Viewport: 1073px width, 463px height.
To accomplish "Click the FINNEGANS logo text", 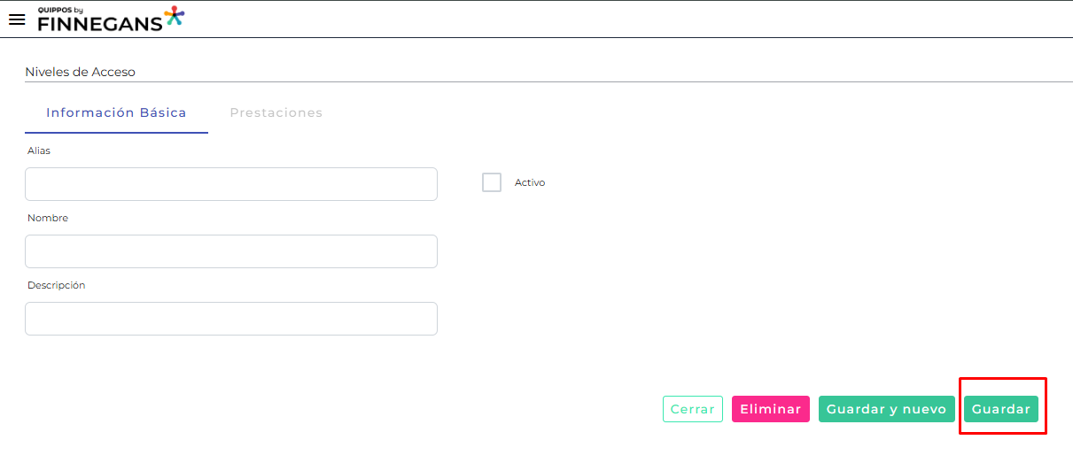I will click(99, 24).
